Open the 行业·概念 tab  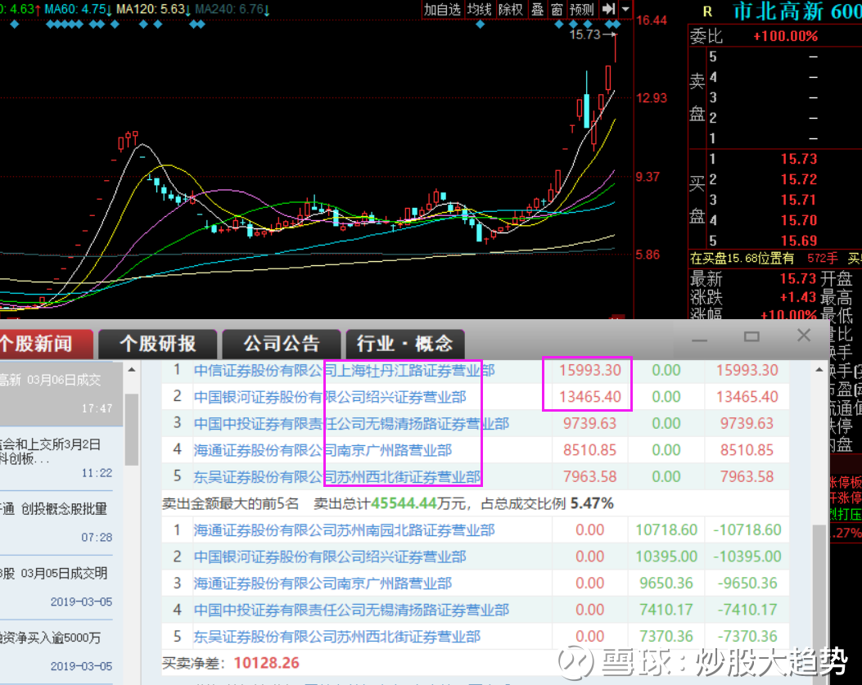(405, 345)
